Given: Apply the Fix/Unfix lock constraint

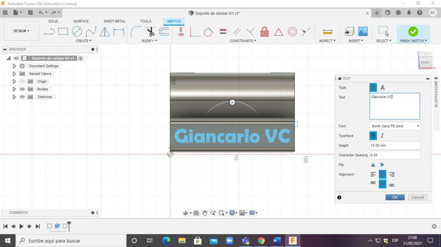Looking at the screenshot, I should click(x=264, y=32).
